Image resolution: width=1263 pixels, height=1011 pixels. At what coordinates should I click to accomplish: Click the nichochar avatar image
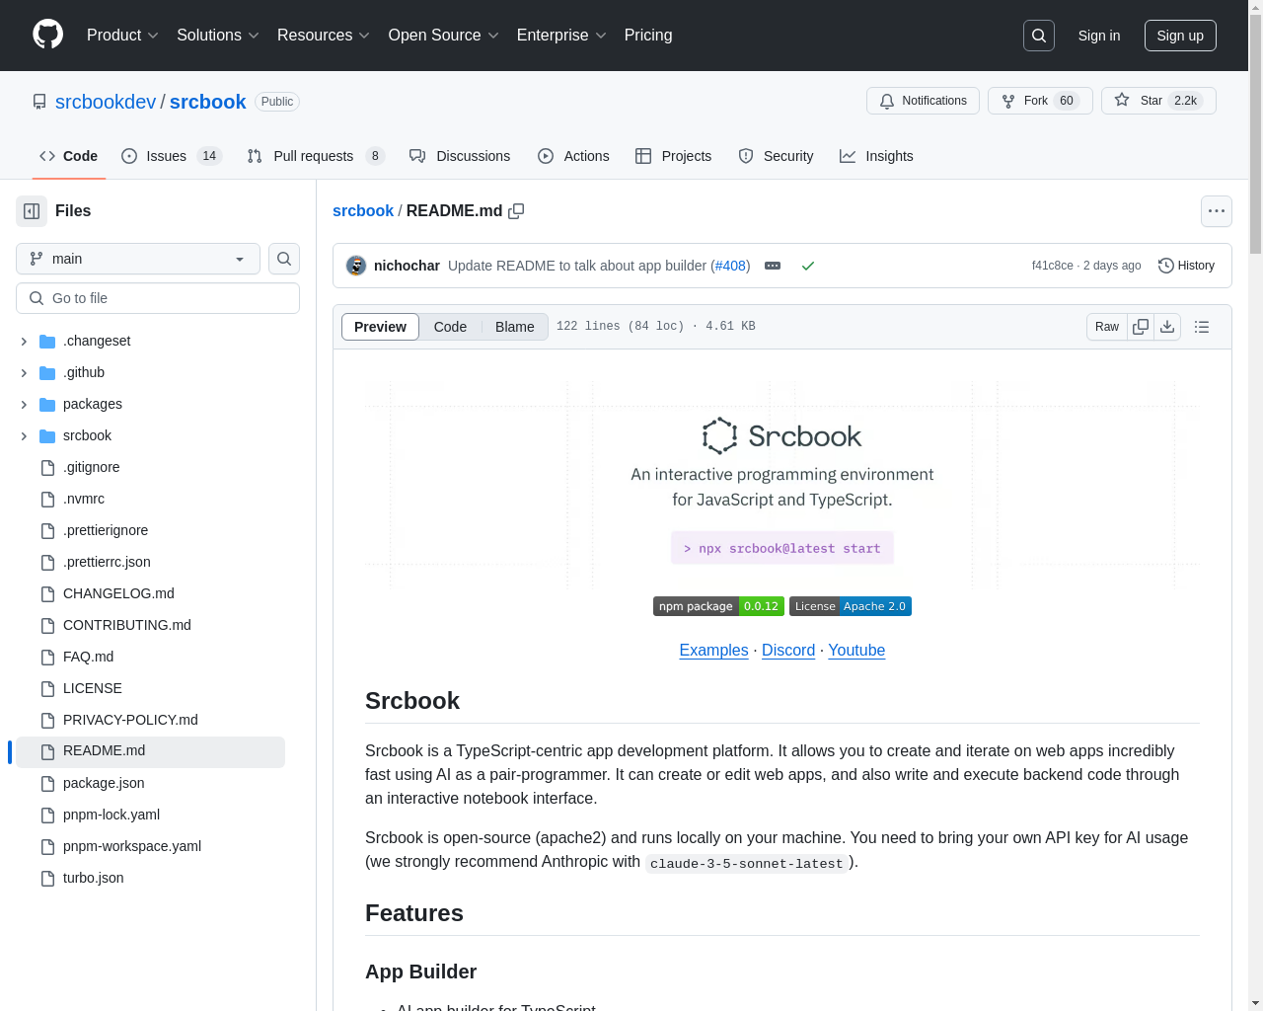356,266
